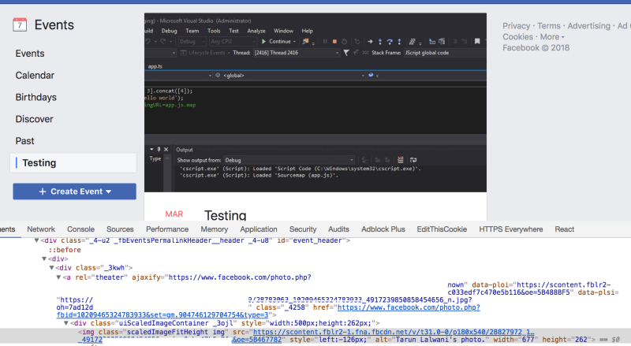This screenshot has height=346, width=631.
Task: Click Show Next Statement arrow icon in Visual Studio image
Action: [x=370, y=42]
